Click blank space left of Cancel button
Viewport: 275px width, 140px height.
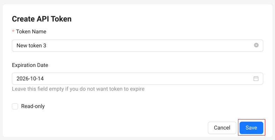click(140, 128)
